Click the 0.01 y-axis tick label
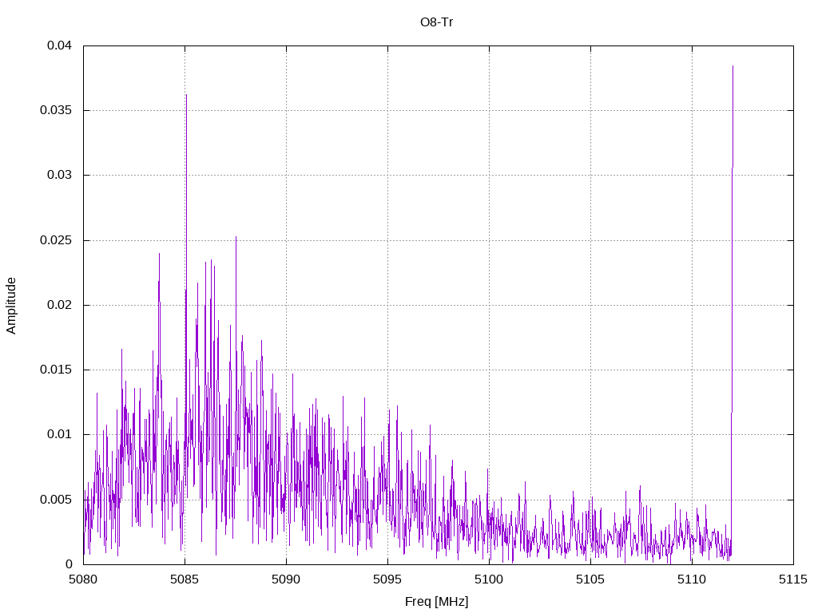This screenshot has height=613, width=818. pyautogui.click(x=59, y=434)
